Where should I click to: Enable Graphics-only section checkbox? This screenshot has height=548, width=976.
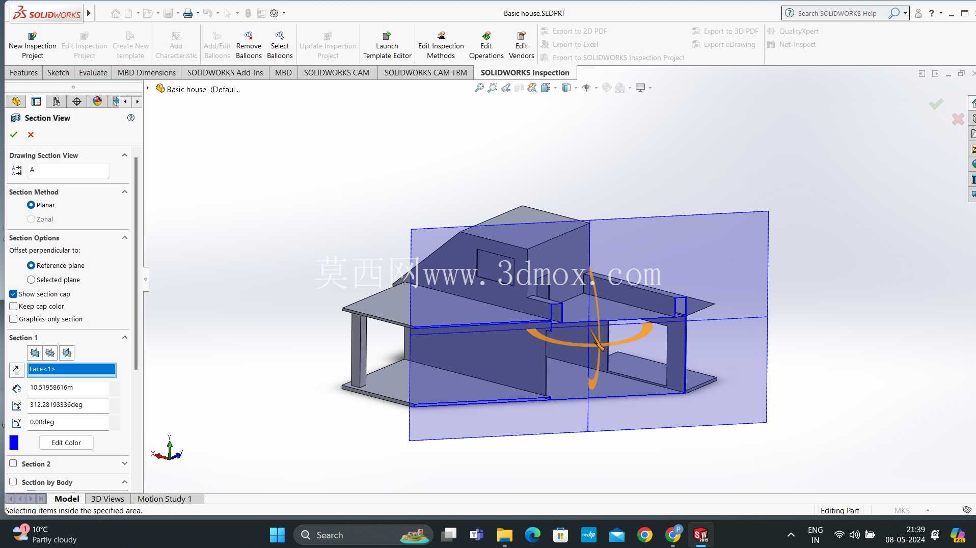pos(13,319)
